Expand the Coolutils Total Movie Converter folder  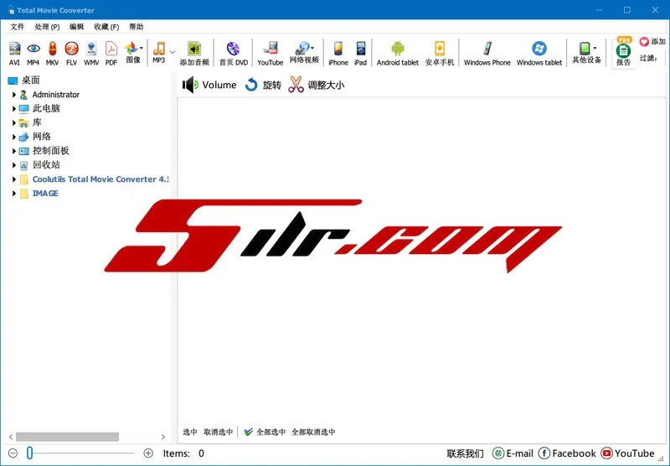[13, 179]
